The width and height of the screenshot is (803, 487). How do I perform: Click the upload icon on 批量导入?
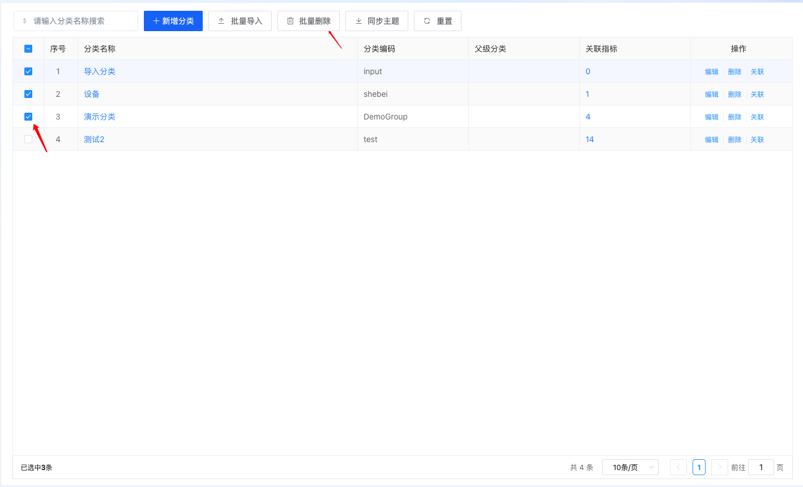221,21
